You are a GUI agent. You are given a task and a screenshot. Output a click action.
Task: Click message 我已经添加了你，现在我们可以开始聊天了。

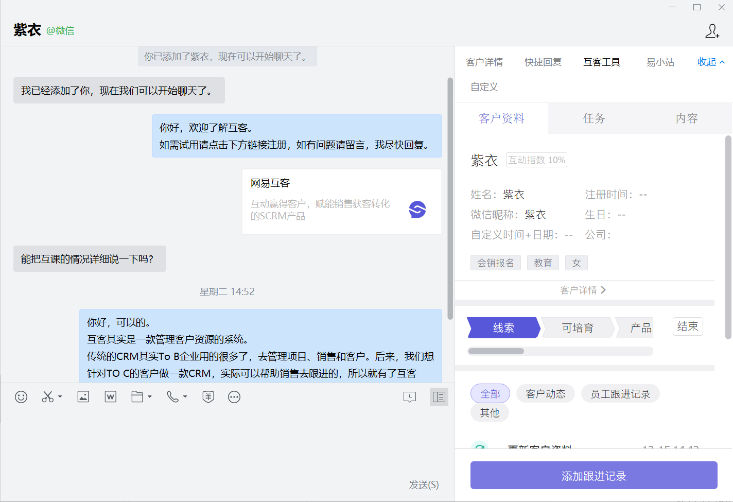119,91
